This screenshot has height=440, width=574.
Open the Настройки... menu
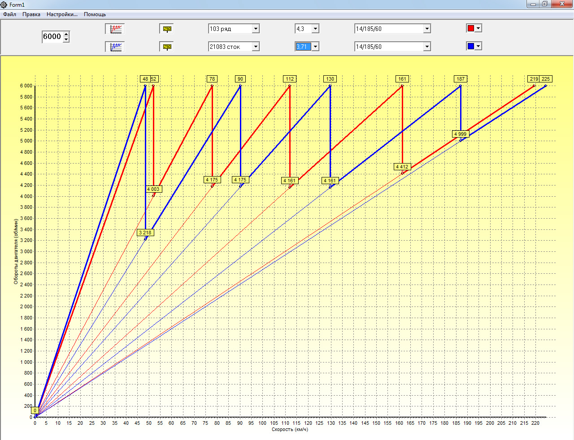click(x=62, y=14)
